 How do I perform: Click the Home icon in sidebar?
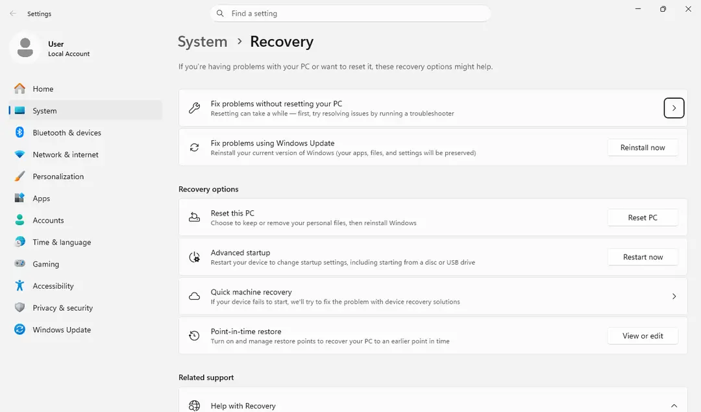[x=19, y=88]
